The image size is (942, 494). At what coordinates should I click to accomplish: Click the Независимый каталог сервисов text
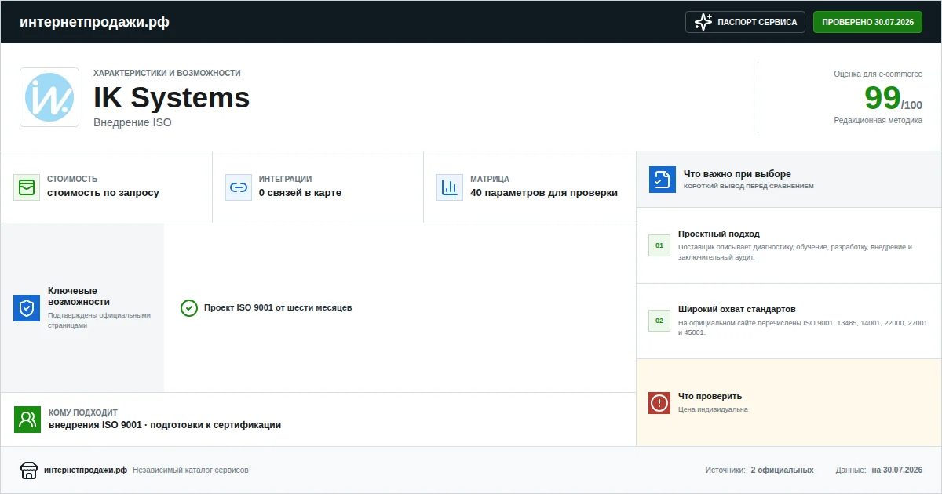coord(191,470)
